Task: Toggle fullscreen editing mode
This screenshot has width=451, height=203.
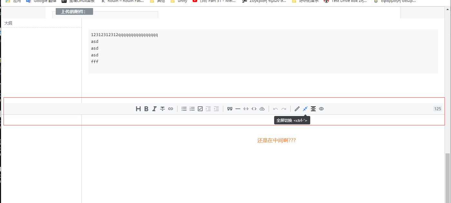Action: [305, 109]
